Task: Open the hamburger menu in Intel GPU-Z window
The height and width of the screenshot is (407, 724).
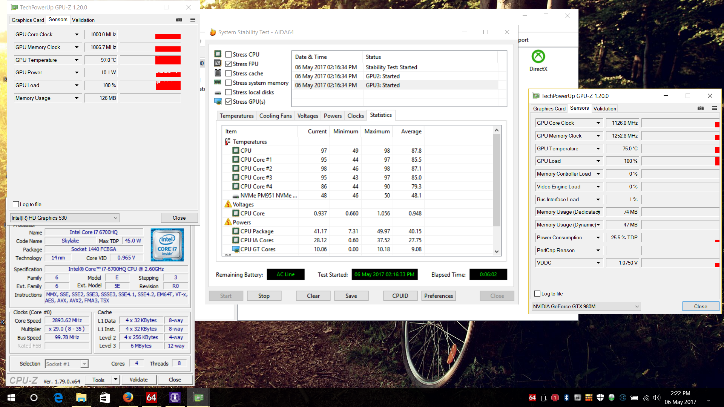Action: 193,20
